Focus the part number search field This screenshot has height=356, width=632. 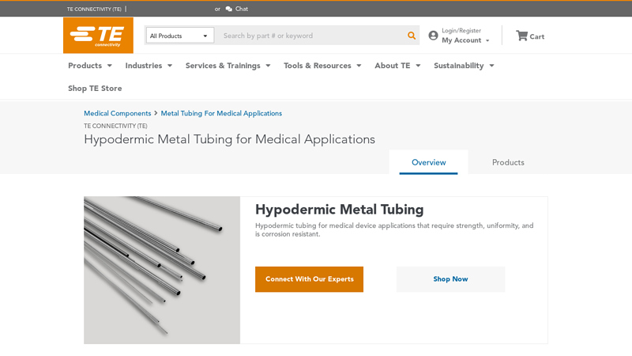click(312, 36)
